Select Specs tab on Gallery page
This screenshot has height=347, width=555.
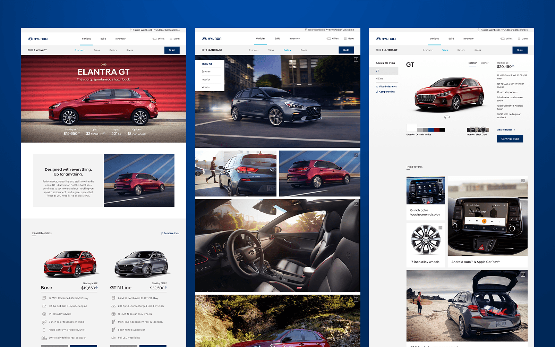[x=304, y=50]
